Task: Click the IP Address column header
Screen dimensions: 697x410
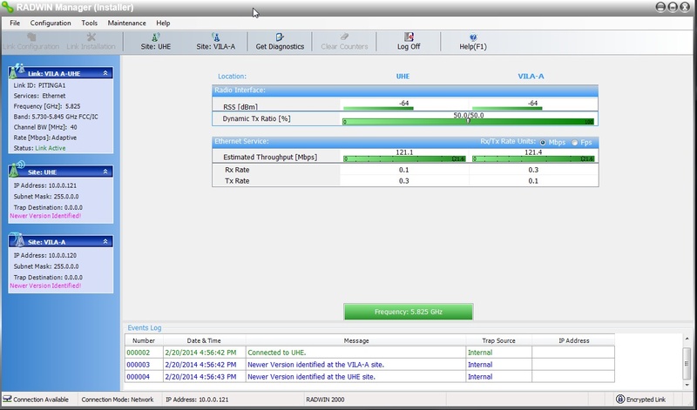Action: point(573,340)
